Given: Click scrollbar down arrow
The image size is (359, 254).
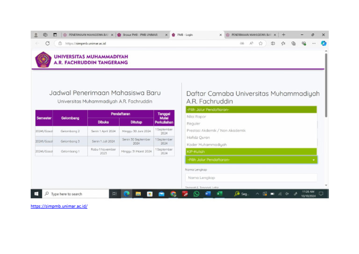Looking at the screenshot, I should pyautogui.click(x=326, y=185).
